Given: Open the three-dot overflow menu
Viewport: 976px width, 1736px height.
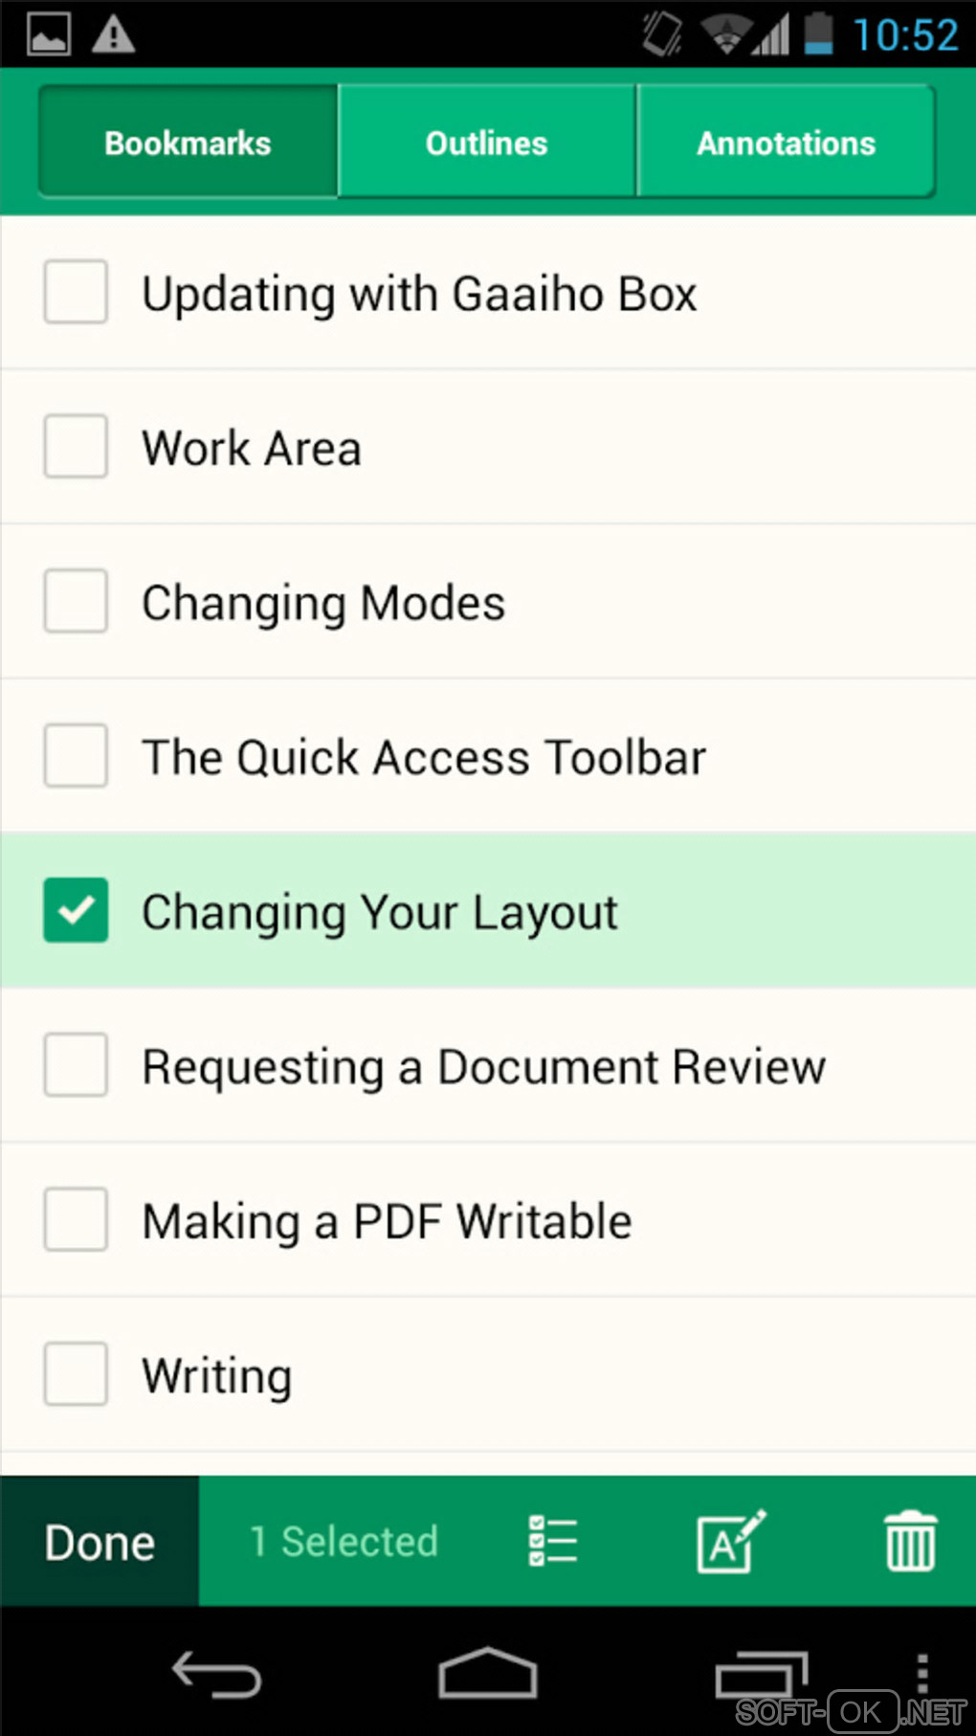Looking at the screenshot, I should 922,1675.
